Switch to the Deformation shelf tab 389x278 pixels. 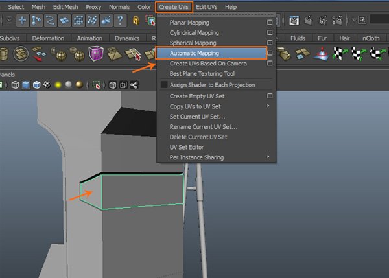(48, 38)
